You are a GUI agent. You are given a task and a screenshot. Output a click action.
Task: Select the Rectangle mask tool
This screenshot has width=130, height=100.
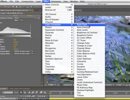click(x=13, y=7)
